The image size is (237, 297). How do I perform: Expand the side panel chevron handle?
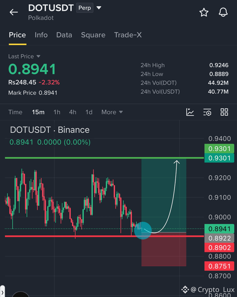2,293
